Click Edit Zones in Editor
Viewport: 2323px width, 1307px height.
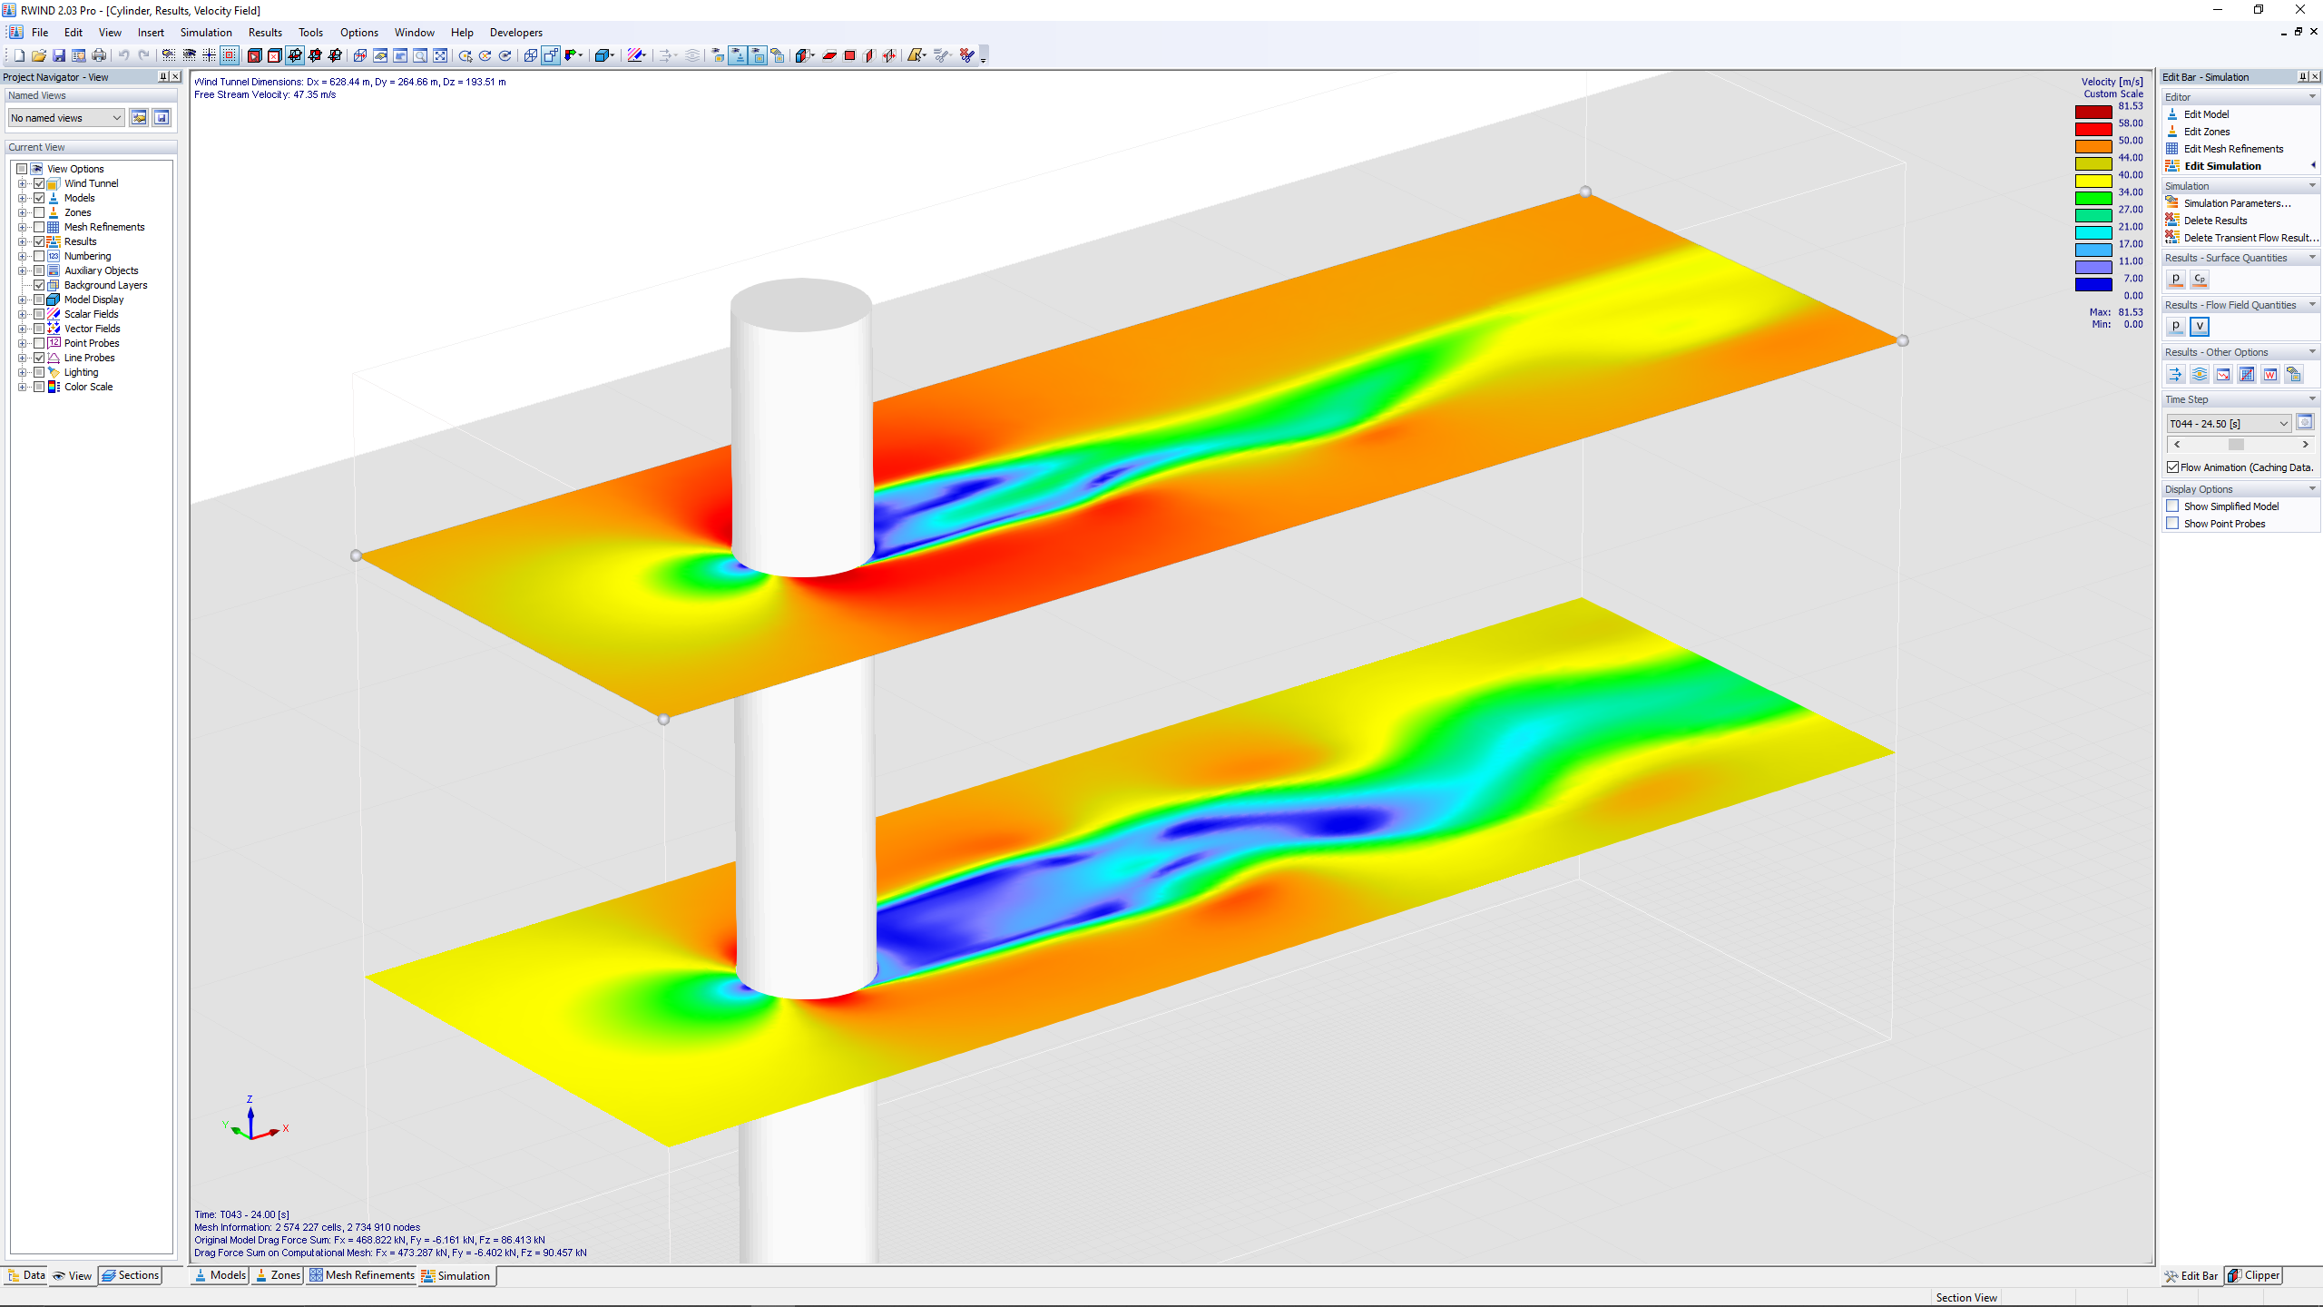2206,132
